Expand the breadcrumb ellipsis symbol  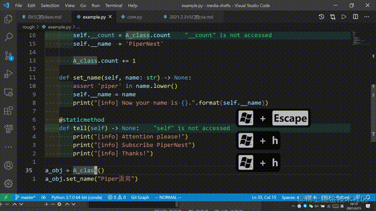pyautogui.click(x=78, y=27)
